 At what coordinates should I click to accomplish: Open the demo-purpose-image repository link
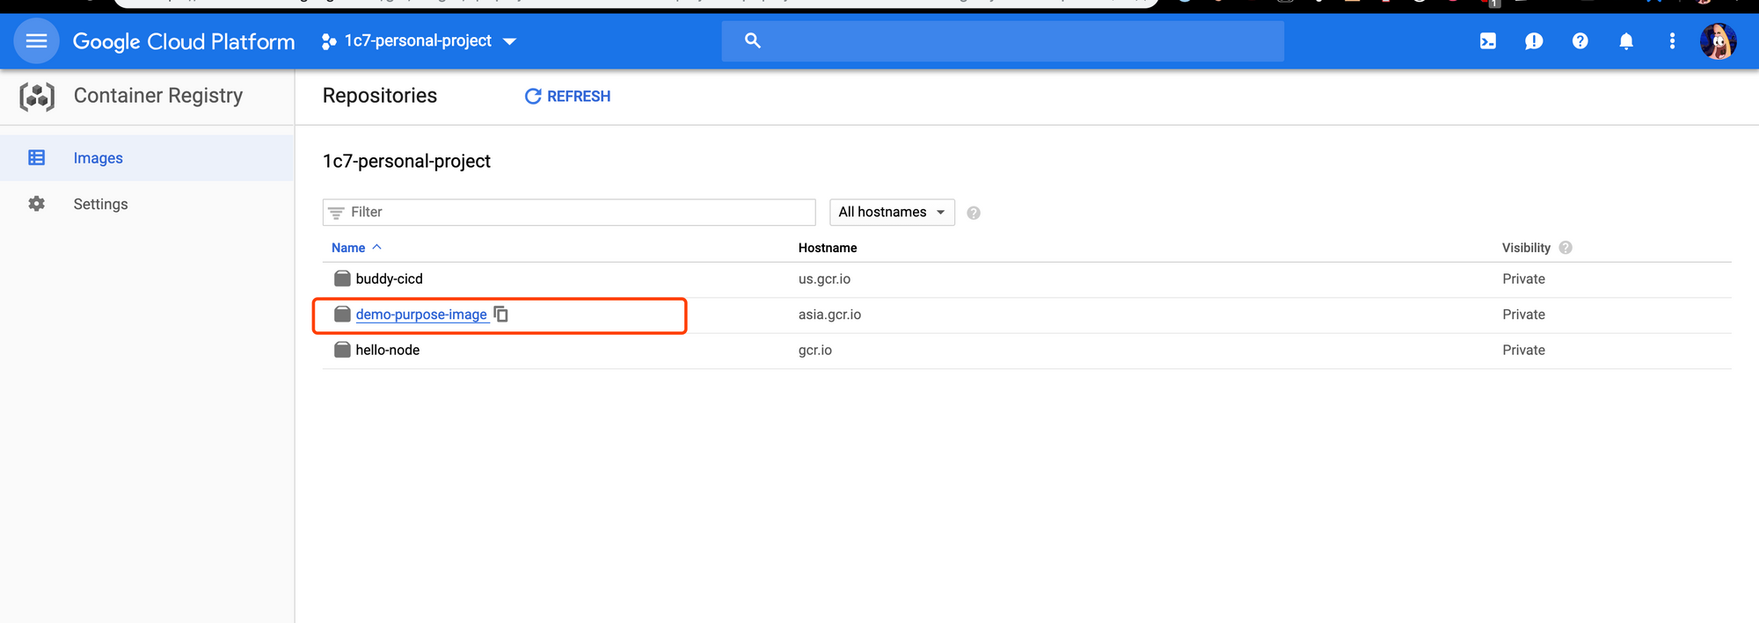click(x=420, y=315)
